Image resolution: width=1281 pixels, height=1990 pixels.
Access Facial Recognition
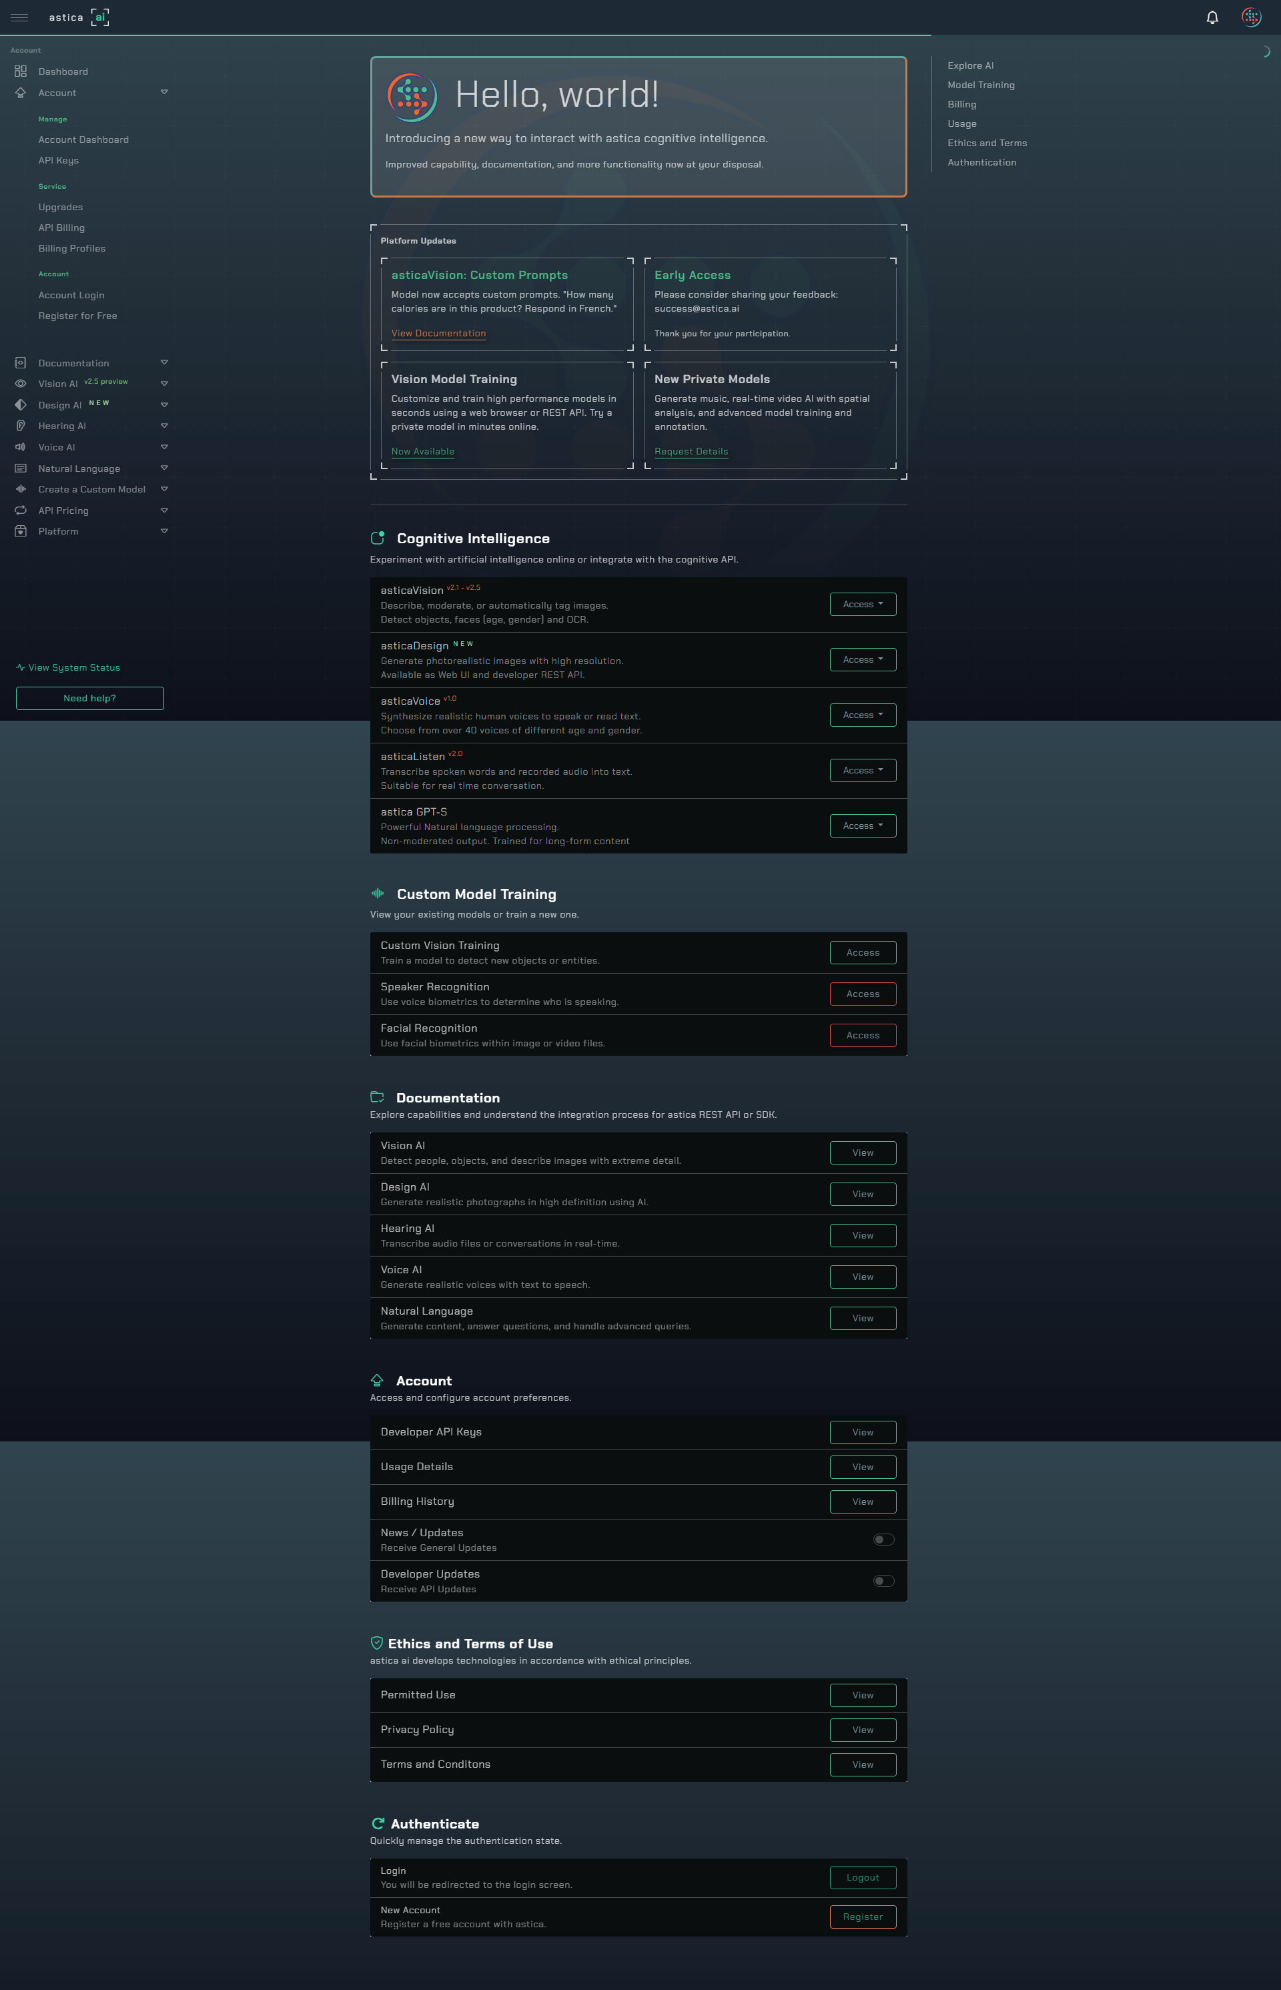[x=863, y=1035]
